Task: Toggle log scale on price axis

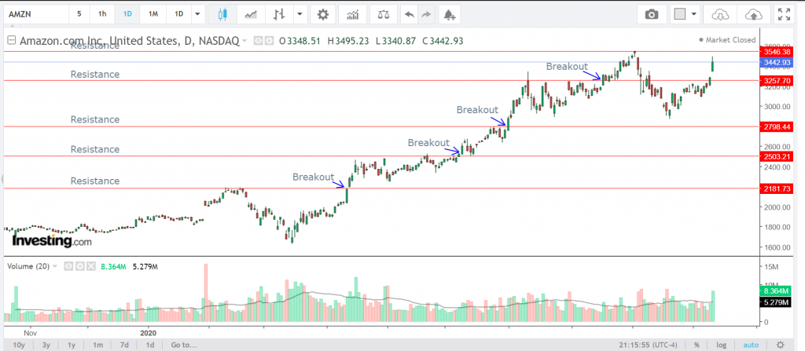Action: click(x=721, y=345)
